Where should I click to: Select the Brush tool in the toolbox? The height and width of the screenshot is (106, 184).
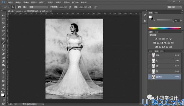tap(3, 43)
